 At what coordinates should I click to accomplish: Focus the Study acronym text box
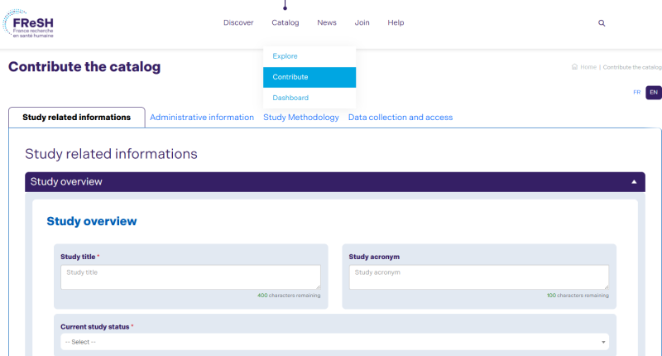478,277
